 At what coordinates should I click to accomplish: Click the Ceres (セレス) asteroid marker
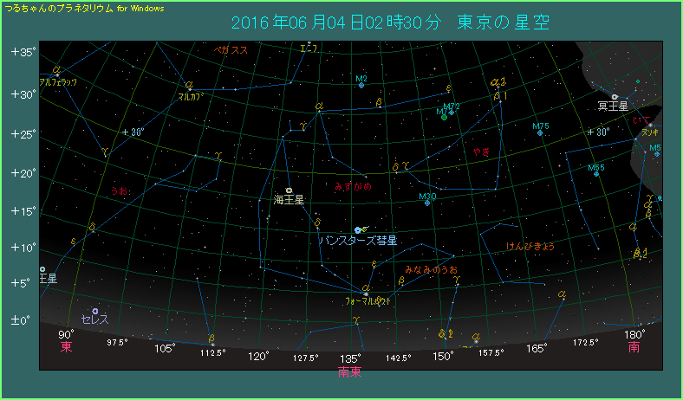pos(94,312)
